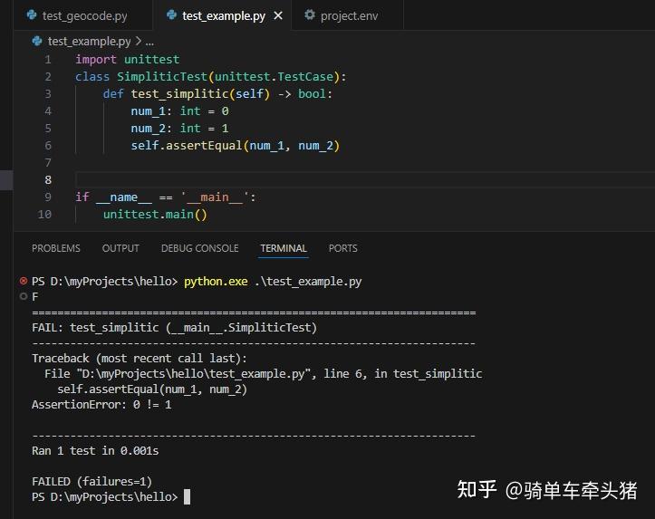Open the OUTPUT panel tab
The height and width of the screenshot is (519, 655).
[x=120, y=248]
